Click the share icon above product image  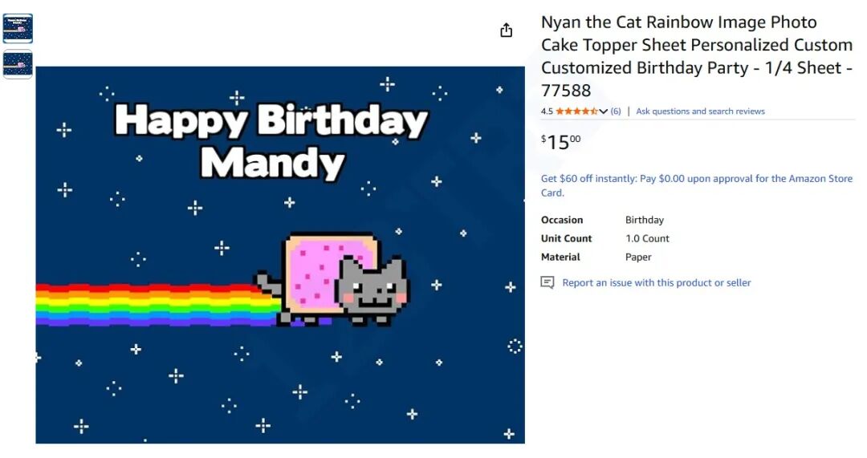click(x=506, y=30)
